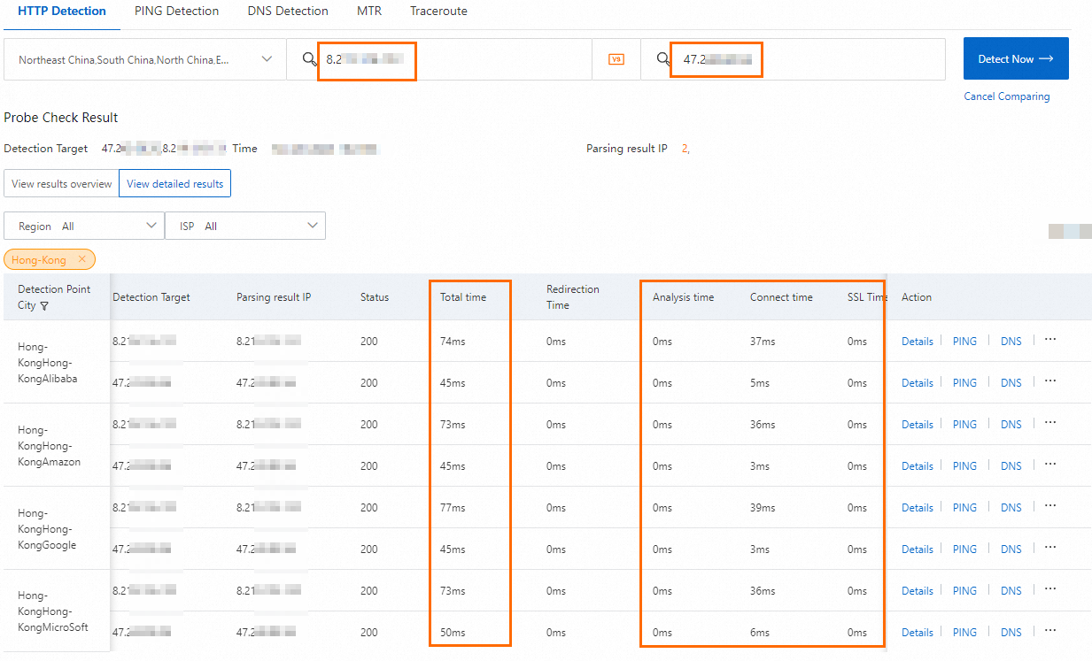Open Details for Amazon 8.21 row
Viewport: 1092px width, 661px height.
917,425
